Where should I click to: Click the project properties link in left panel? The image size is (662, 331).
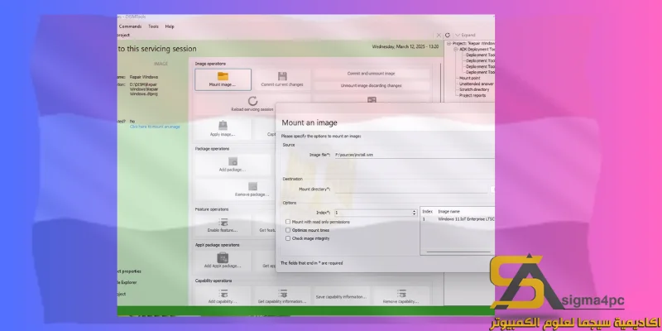[129, 271]
